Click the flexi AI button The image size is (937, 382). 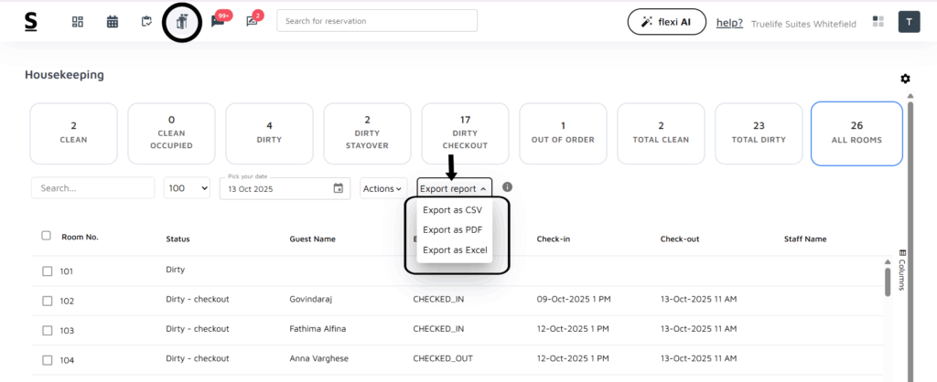(667, 23)
